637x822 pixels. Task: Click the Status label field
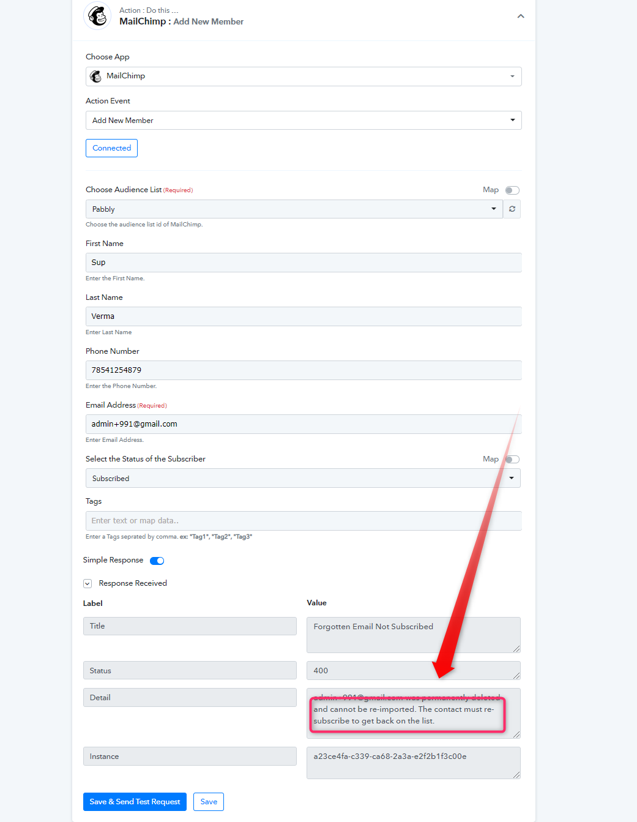(190, 670)
